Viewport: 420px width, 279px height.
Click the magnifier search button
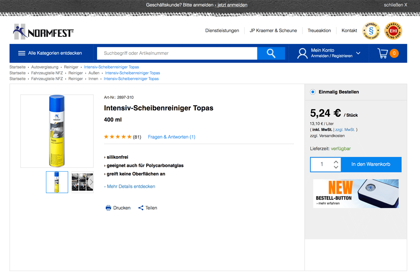(x=271, y=53)
